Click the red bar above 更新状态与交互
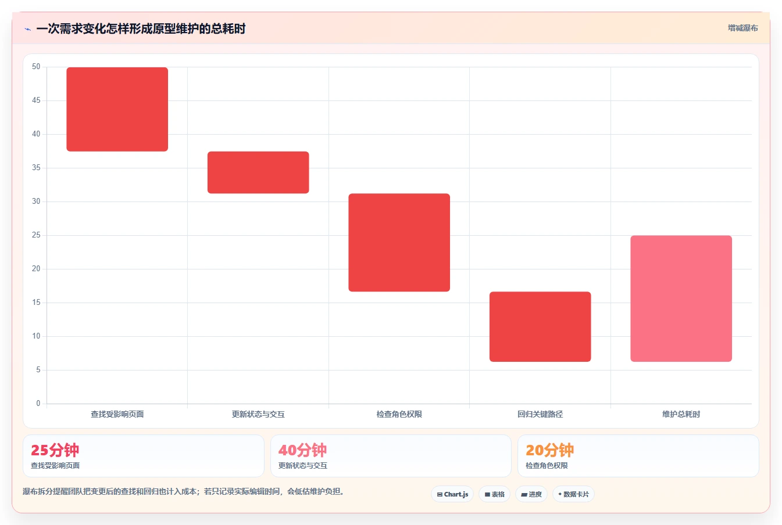The width and height of the screenshot is (782, 525). tap(258, 172)
